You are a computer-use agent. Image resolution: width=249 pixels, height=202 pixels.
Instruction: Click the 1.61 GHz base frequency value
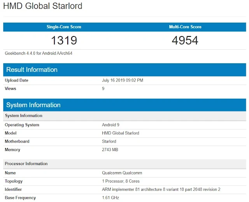110,198
